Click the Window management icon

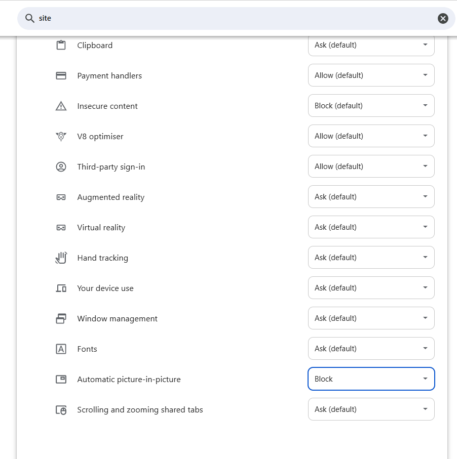[61, 318]
